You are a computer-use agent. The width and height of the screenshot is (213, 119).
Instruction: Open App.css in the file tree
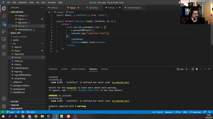(18, 47)
